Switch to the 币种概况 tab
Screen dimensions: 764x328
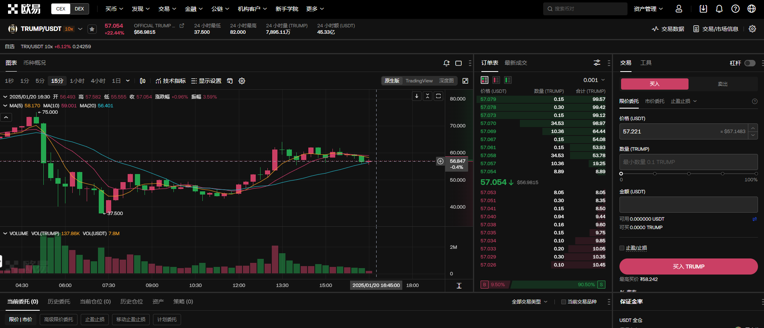(35, 63)
